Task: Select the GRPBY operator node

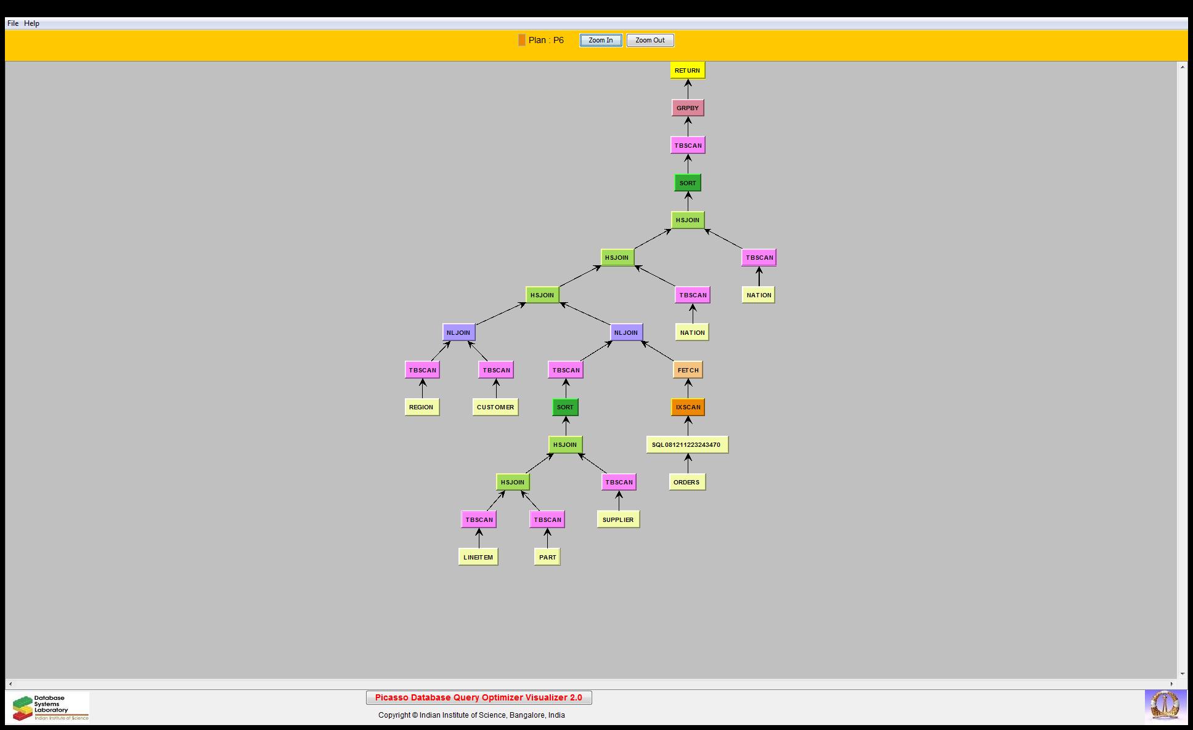Action: click(687, 108)
